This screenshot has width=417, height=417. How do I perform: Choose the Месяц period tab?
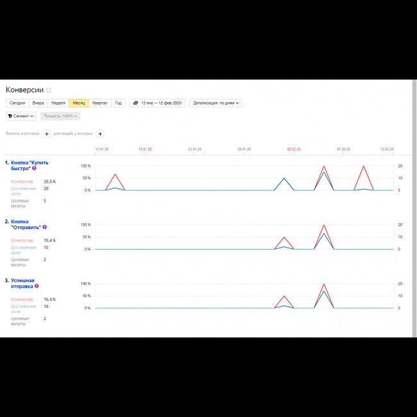(x=79, y=103)
